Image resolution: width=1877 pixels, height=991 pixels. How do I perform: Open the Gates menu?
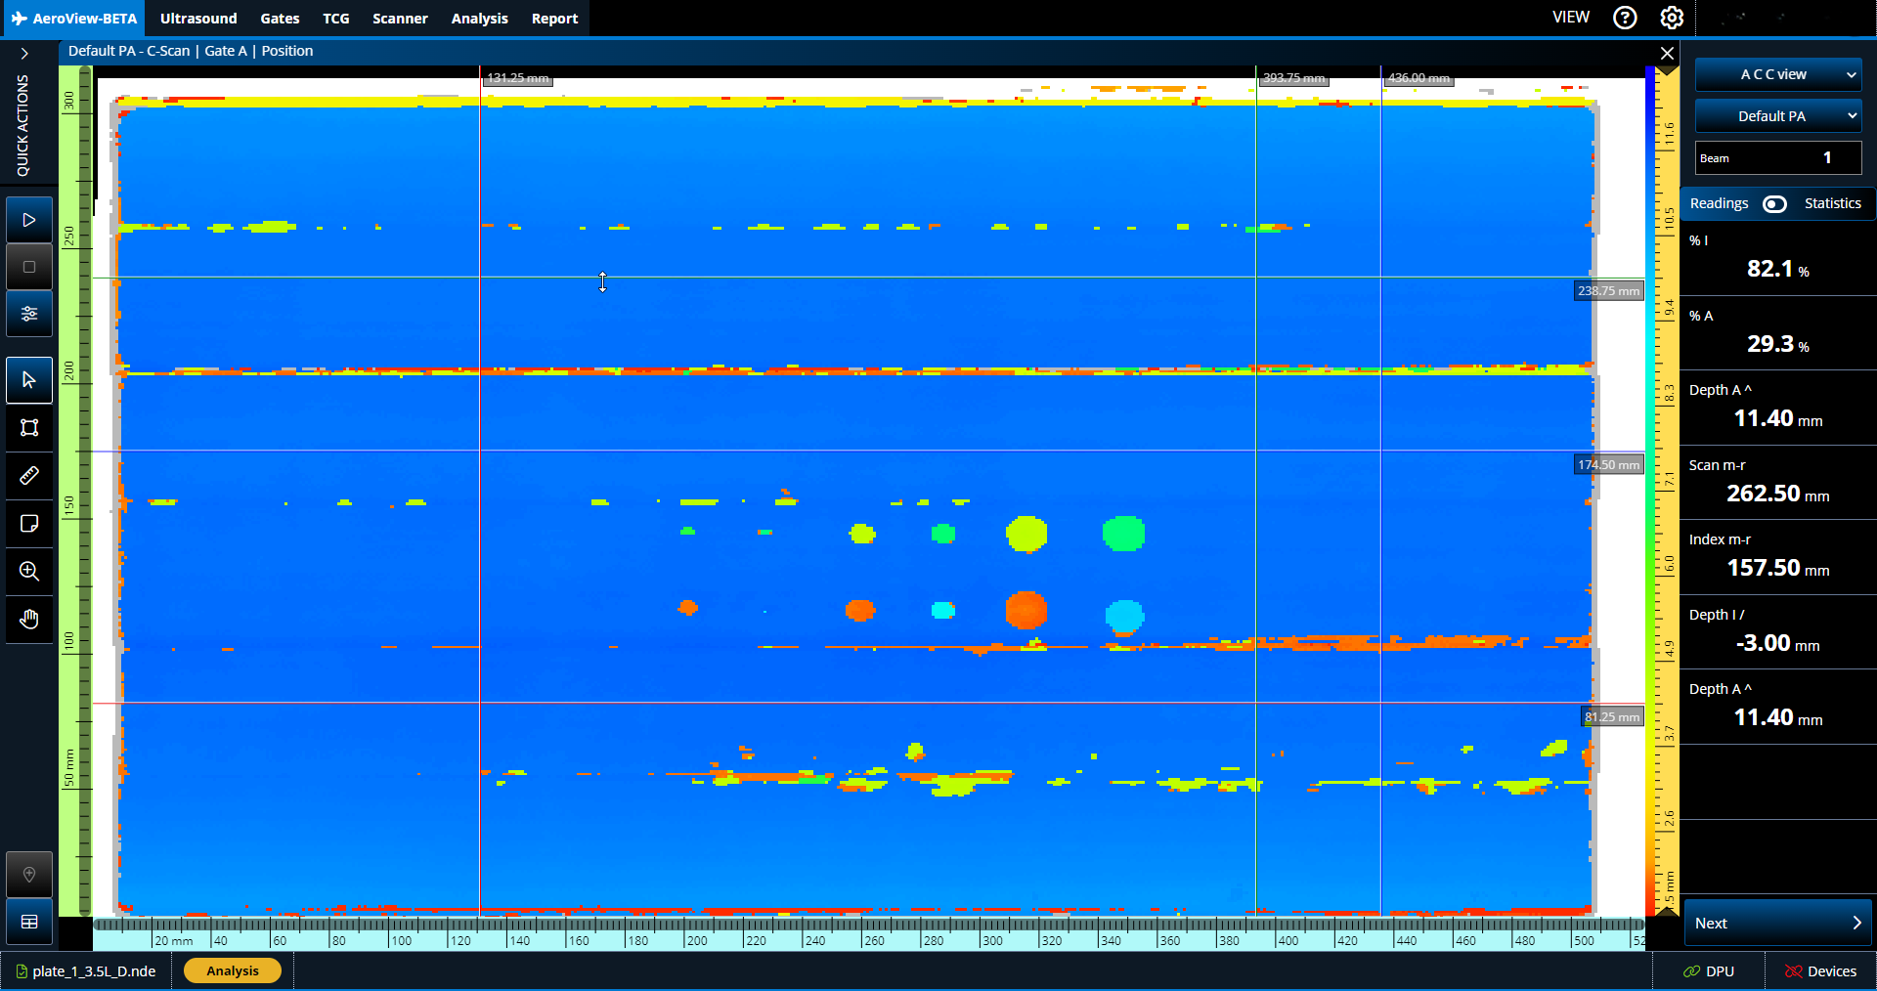point(280,19)
